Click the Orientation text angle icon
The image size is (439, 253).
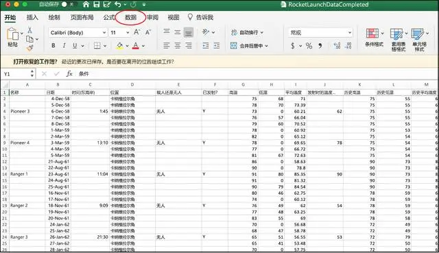pyautogui.click(x=206, y=32)
